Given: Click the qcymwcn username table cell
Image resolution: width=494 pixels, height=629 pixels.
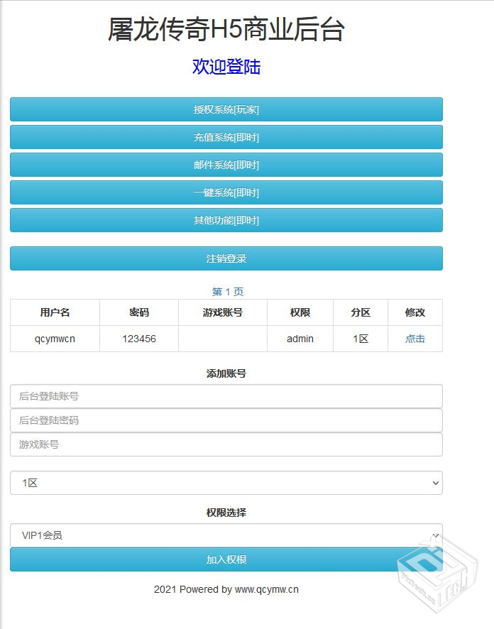Looking at the screenshot, I should click(55, 339).
